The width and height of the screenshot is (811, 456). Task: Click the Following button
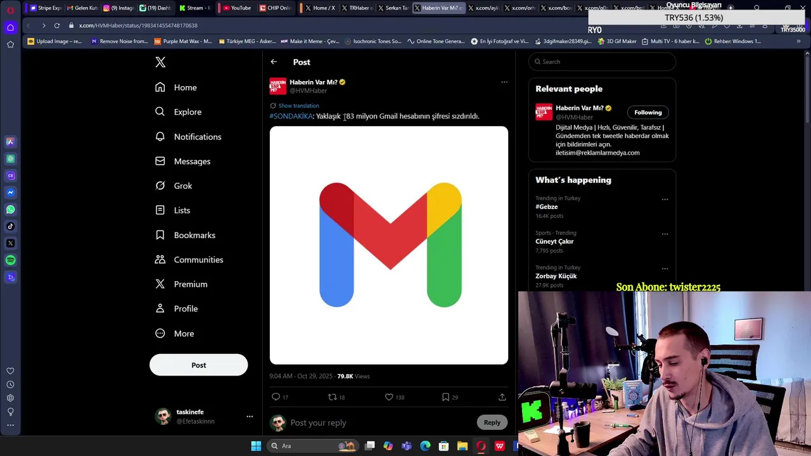pyautogui.click(x=648, y=112)
